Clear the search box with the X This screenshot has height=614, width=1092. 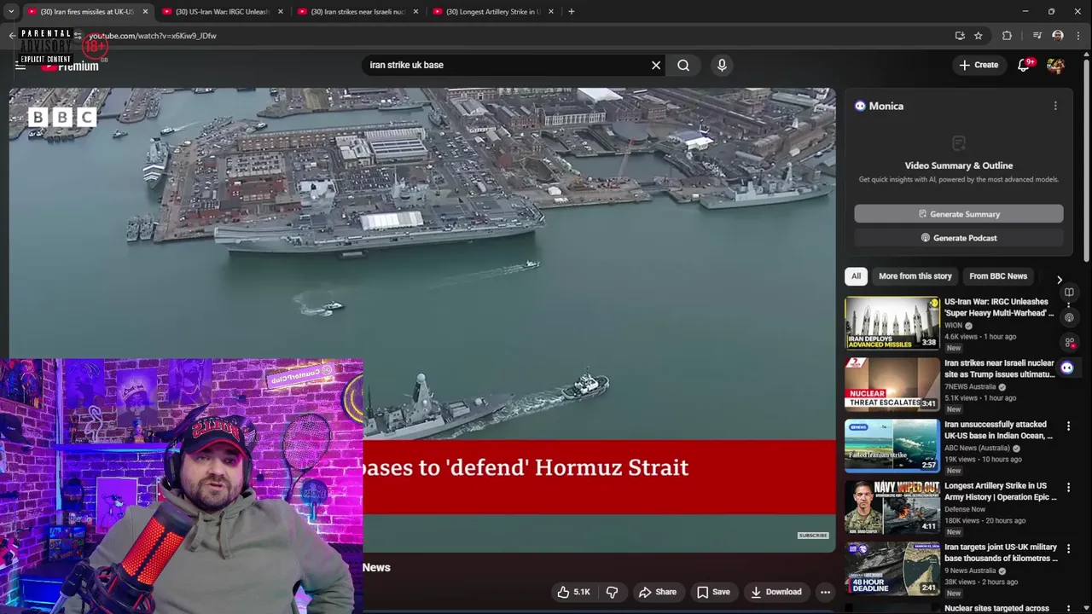(x=656, y=65)
